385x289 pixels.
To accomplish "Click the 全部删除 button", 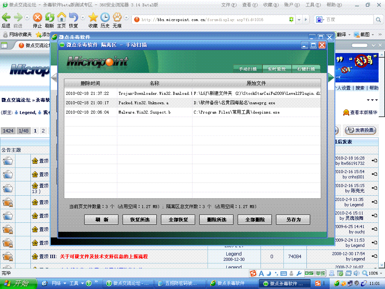I will (x=255, y=220).
